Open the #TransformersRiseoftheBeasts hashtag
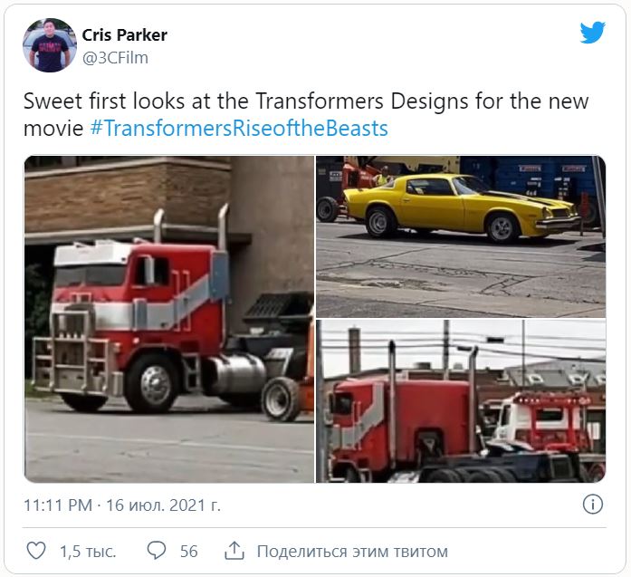The image size is (631, 577). point(239,129)
